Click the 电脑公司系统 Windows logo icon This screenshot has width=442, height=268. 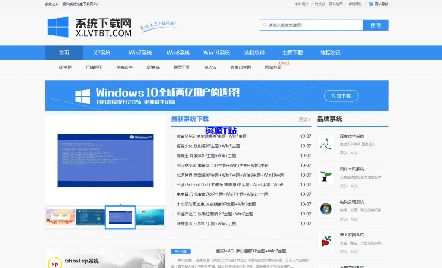pos(325,209)
